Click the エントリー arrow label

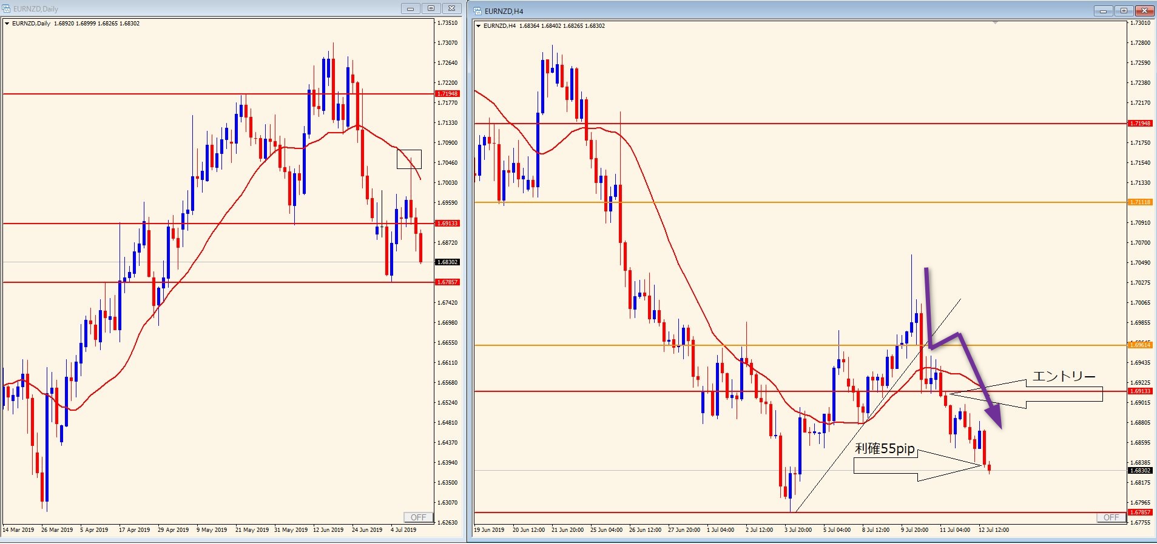pos(1063,377)
